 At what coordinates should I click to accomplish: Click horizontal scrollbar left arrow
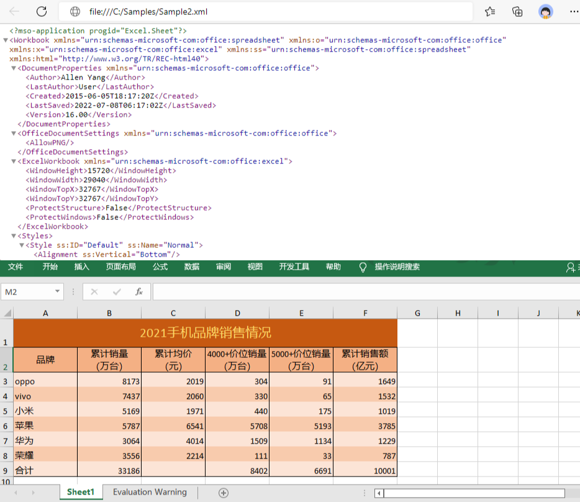click(379, 493)
